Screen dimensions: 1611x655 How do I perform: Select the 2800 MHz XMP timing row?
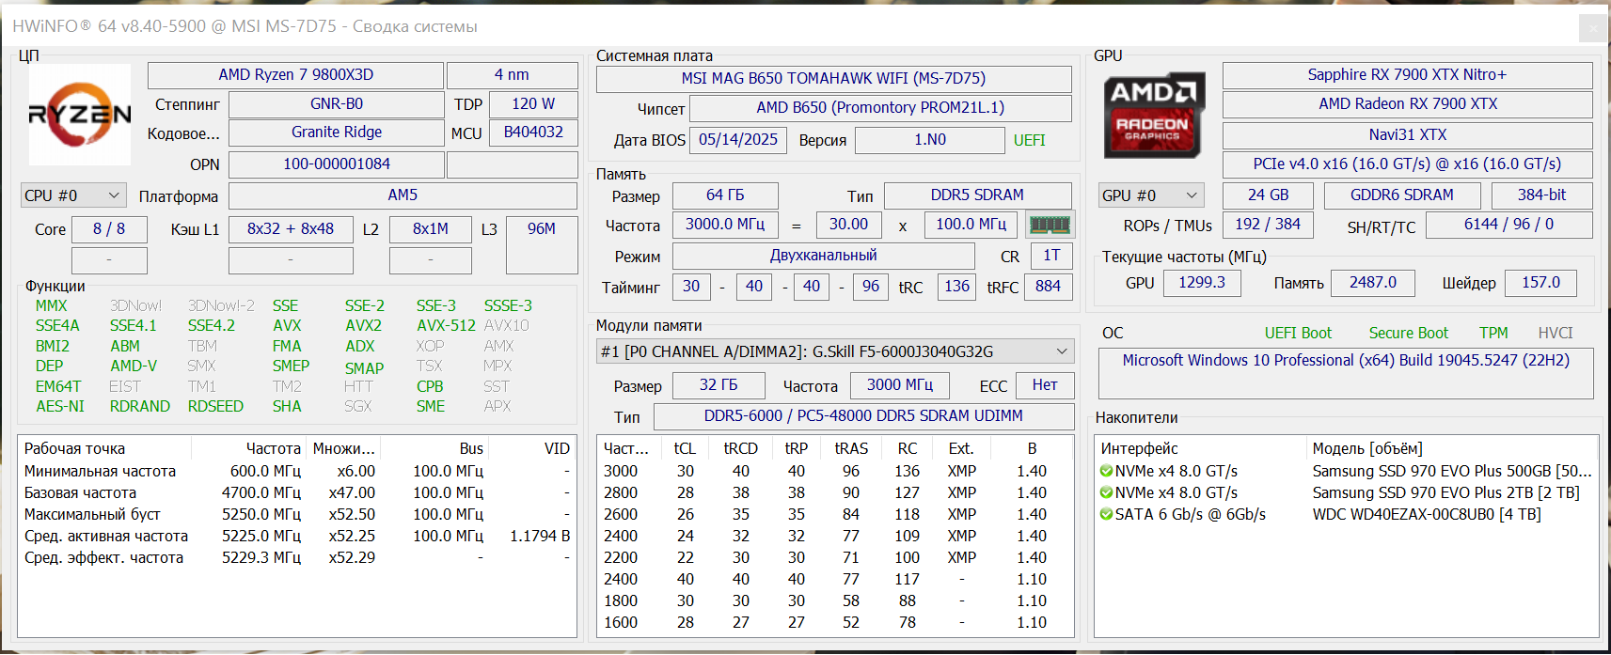[834, 492]
